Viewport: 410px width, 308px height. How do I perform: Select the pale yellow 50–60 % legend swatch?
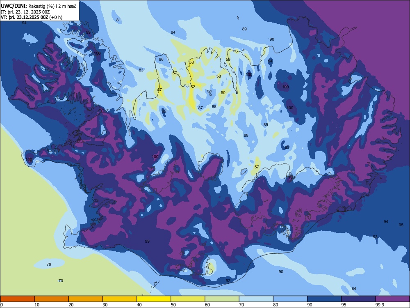pos(188,299)
